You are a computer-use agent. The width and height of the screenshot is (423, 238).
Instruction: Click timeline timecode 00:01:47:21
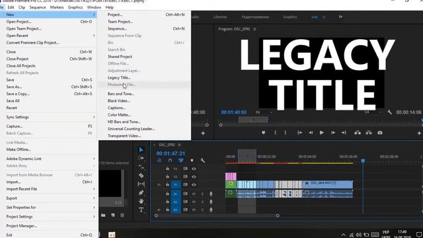point(171,153)
